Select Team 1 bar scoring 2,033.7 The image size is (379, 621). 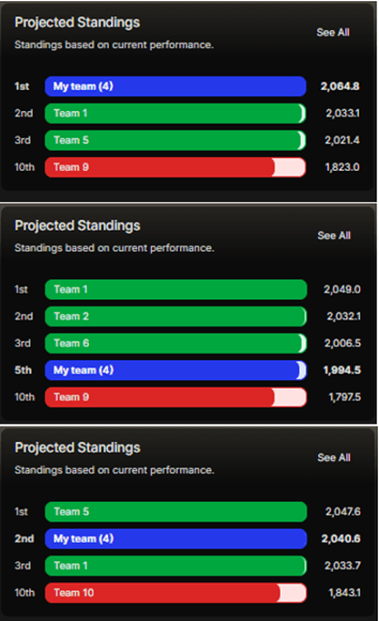(175, 566)
